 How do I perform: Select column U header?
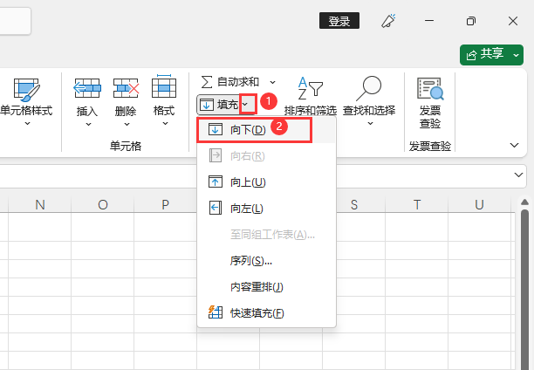[479, 205]
